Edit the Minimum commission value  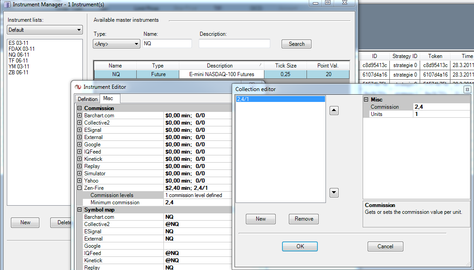coord(198,202)
